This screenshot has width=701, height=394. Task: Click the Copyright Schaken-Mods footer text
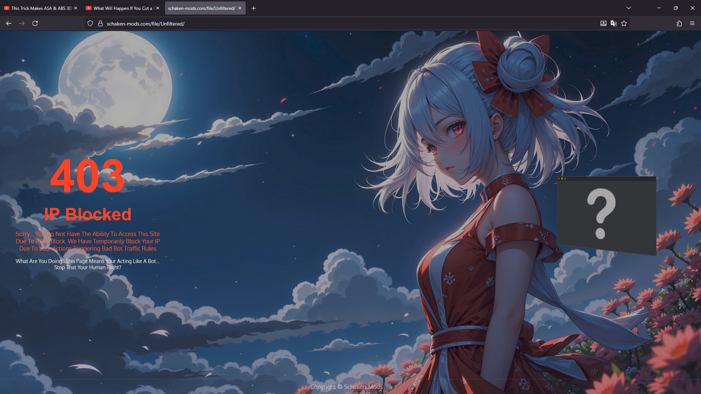click(346, 387)
